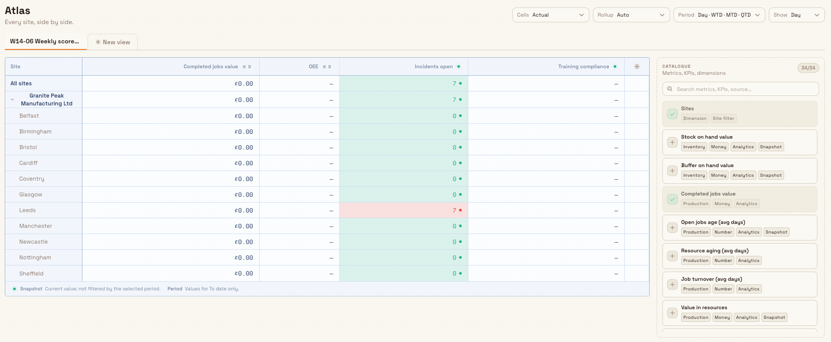Uncheck Completed jobs value in catalogue

672,199
